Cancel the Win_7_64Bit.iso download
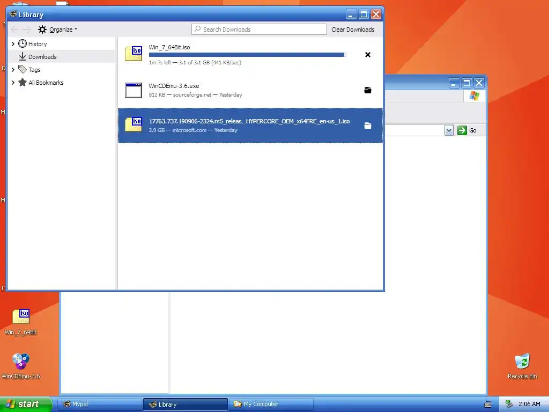Screen dimensions: 549x412 point(368,55)
